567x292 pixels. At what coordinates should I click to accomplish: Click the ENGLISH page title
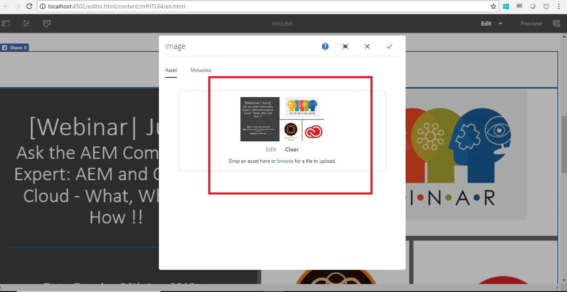click(282, 24)
